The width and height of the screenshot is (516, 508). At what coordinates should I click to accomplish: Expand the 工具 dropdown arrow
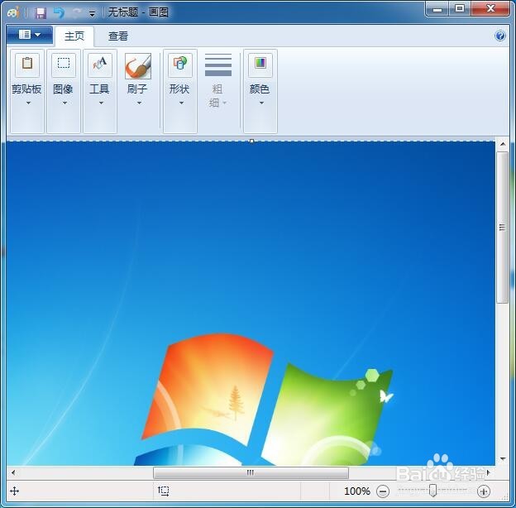101,103
